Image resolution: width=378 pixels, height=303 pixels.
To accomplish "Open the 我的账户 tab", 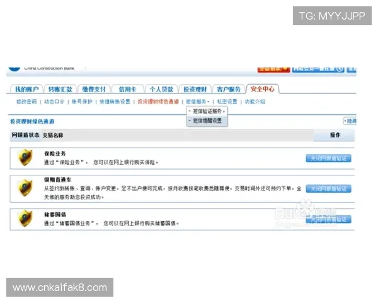I will [x=26, y=89].
